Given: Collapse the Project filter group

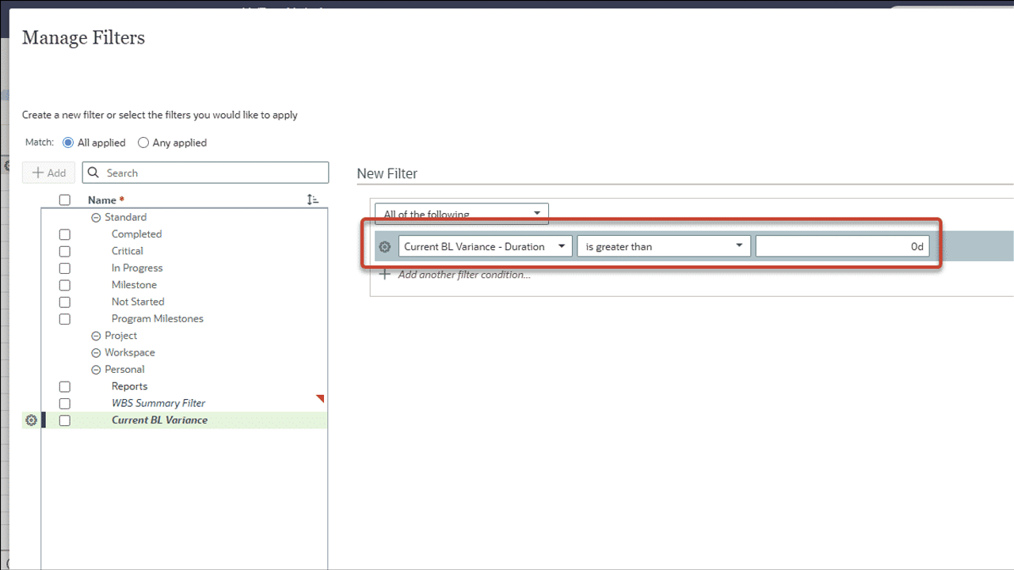Looking at the screenshot, I should pyautogui.click(x=96, y=336).
